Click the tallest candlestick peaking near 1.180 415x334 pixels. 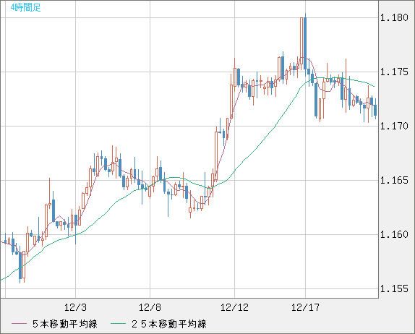pos(305,43)
